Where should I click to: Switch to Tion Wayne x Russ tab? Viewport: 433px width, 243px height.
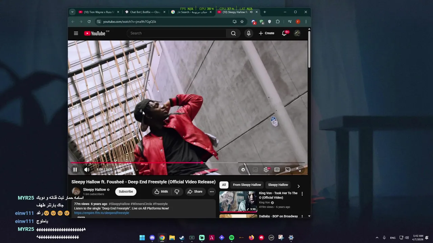(99, 12)
